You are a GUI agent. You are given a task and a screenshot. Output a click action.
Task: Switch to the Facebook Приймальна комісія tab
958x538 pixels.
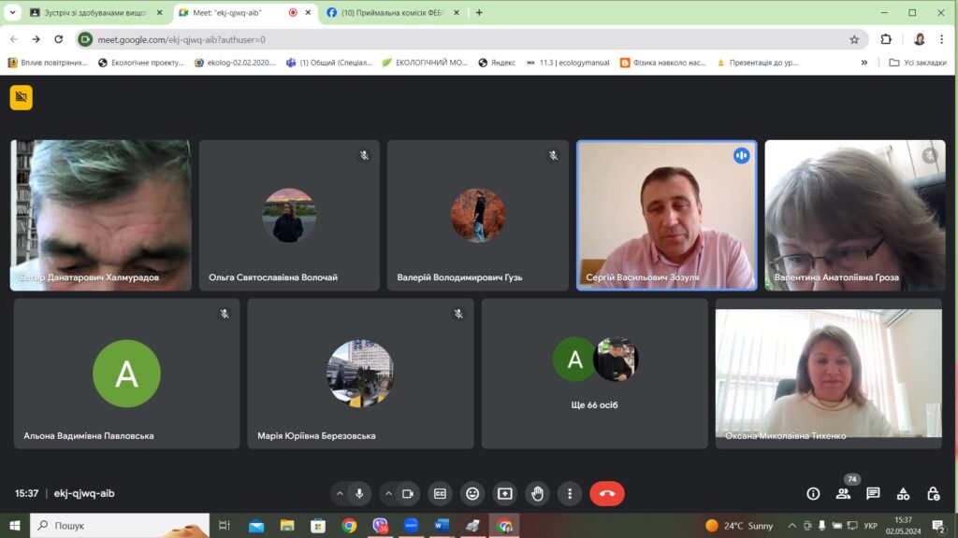click(x=393, y=13)
